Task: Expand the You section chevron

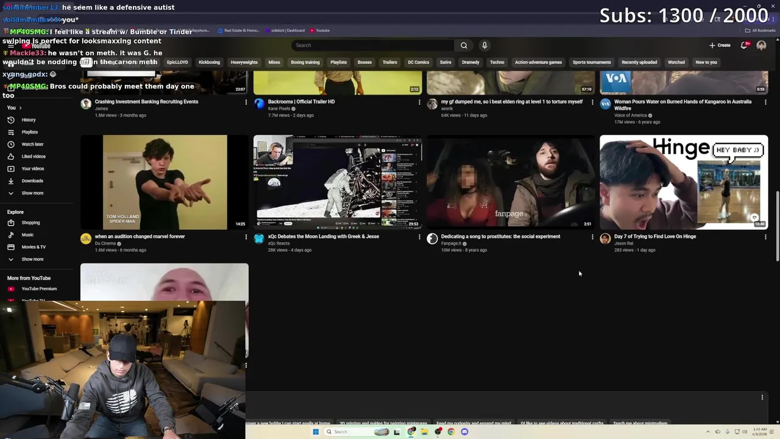Action: [x=20, y=108]
